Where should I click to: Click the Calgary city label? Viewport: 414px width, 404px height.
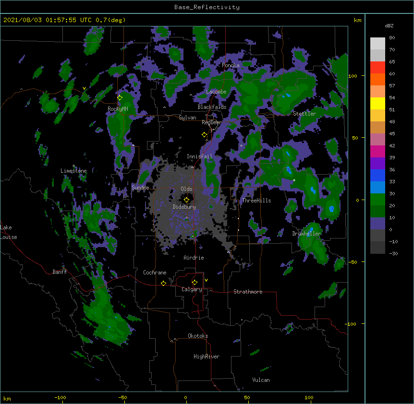coord(192,289)
